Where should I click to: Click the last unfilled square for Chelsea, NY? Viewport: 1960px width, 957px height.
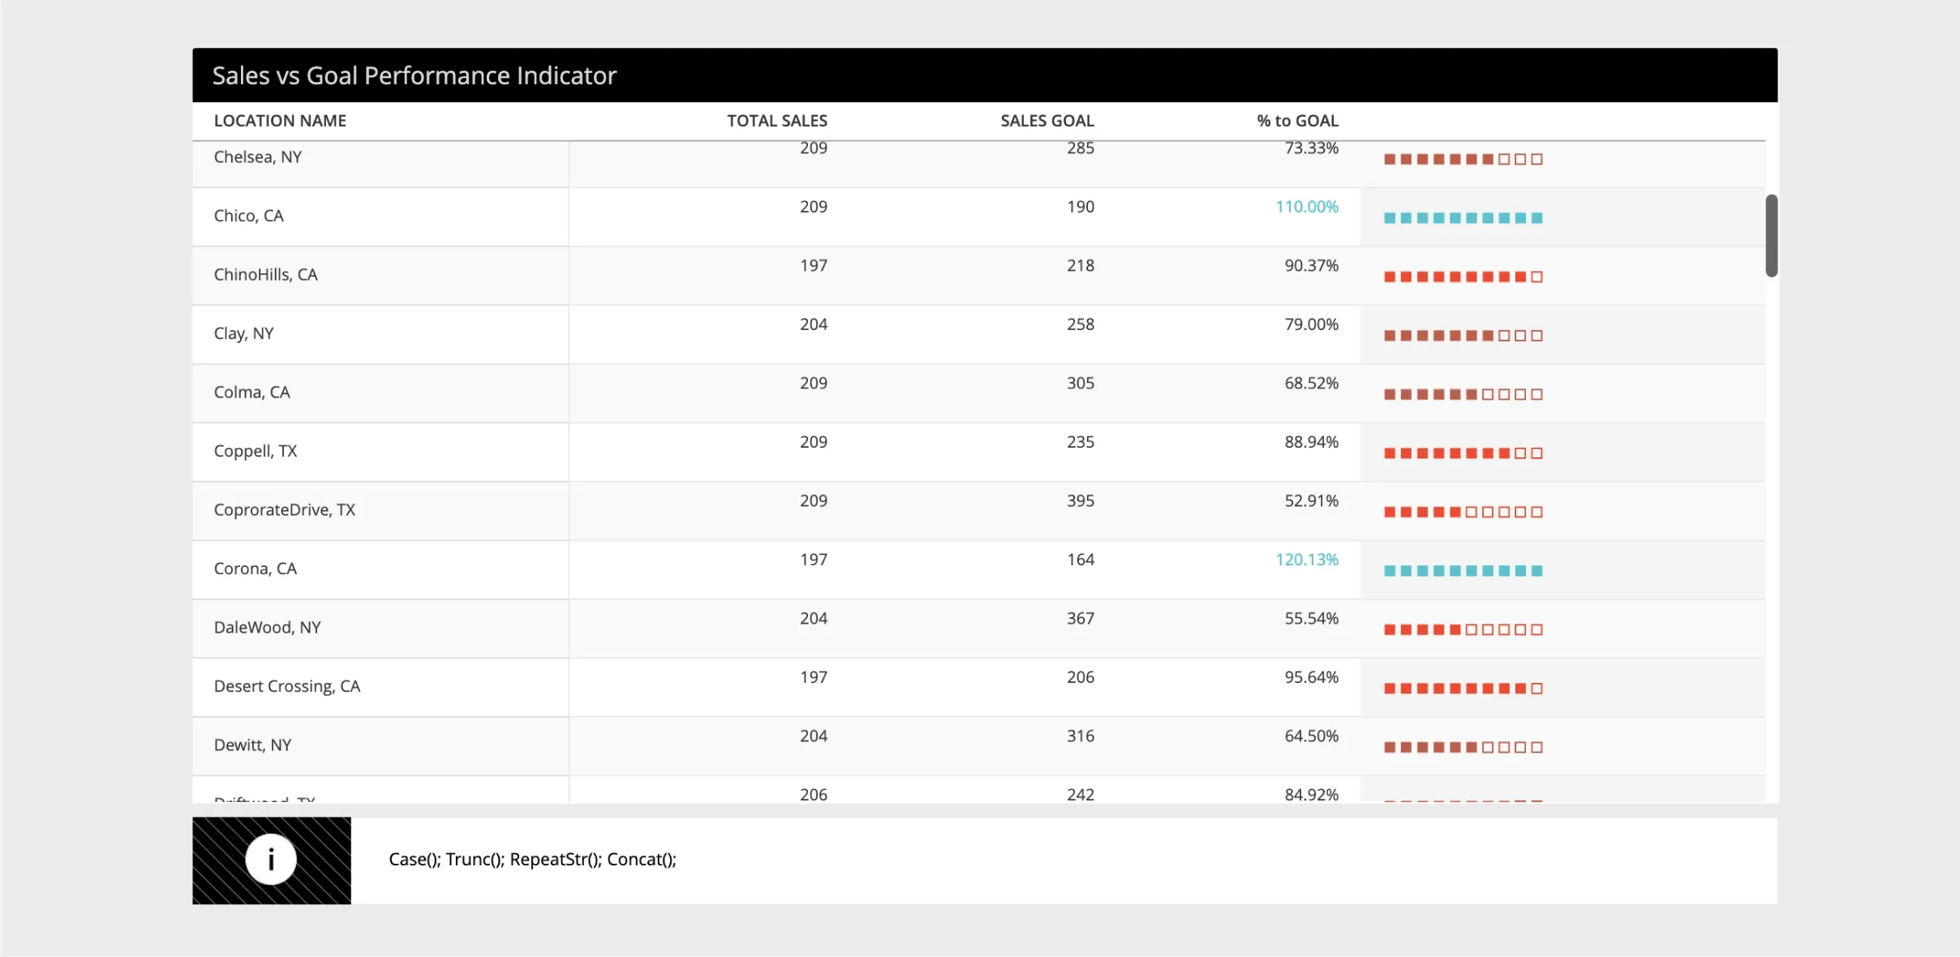tap(1537, 159)
